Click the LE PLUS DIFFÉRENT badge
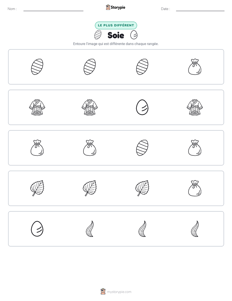The image size is (232, 301). (x=116, y=25)
